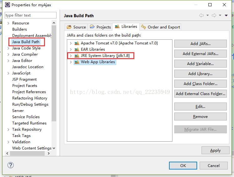Select Project References in the tree
Image resolution: width=234 pixels, height=177 pixels.
[29, 92]
